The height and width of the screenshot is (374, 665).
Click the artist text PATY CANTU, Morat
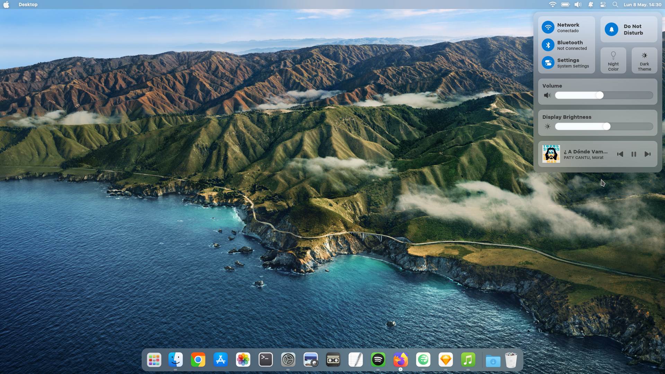583,158
